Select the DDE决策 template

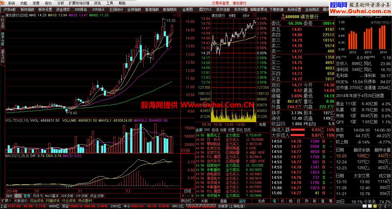pos(67,196)
